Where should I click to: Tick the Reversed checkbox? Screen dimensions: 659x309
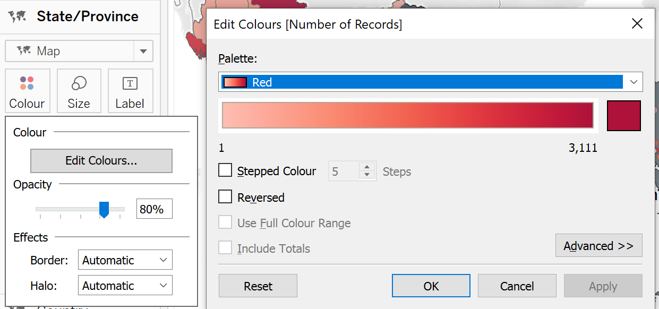[226, 197]
